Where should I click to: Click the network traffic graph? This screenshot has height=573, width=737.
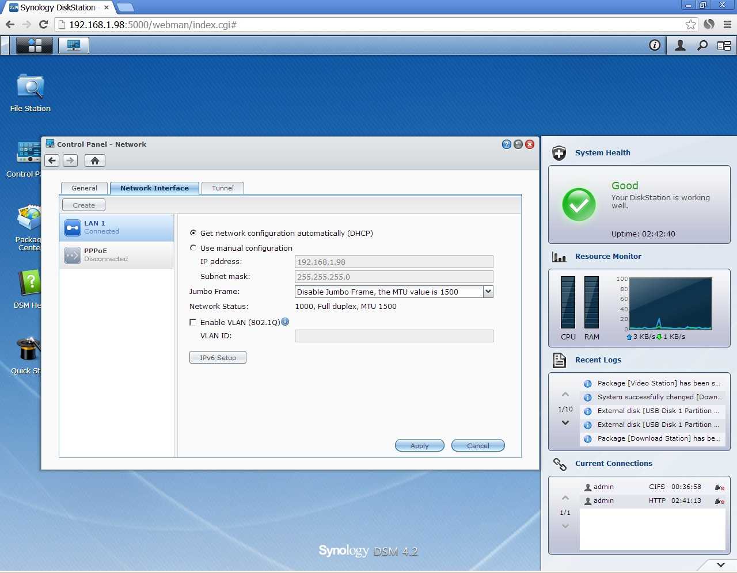671,304
